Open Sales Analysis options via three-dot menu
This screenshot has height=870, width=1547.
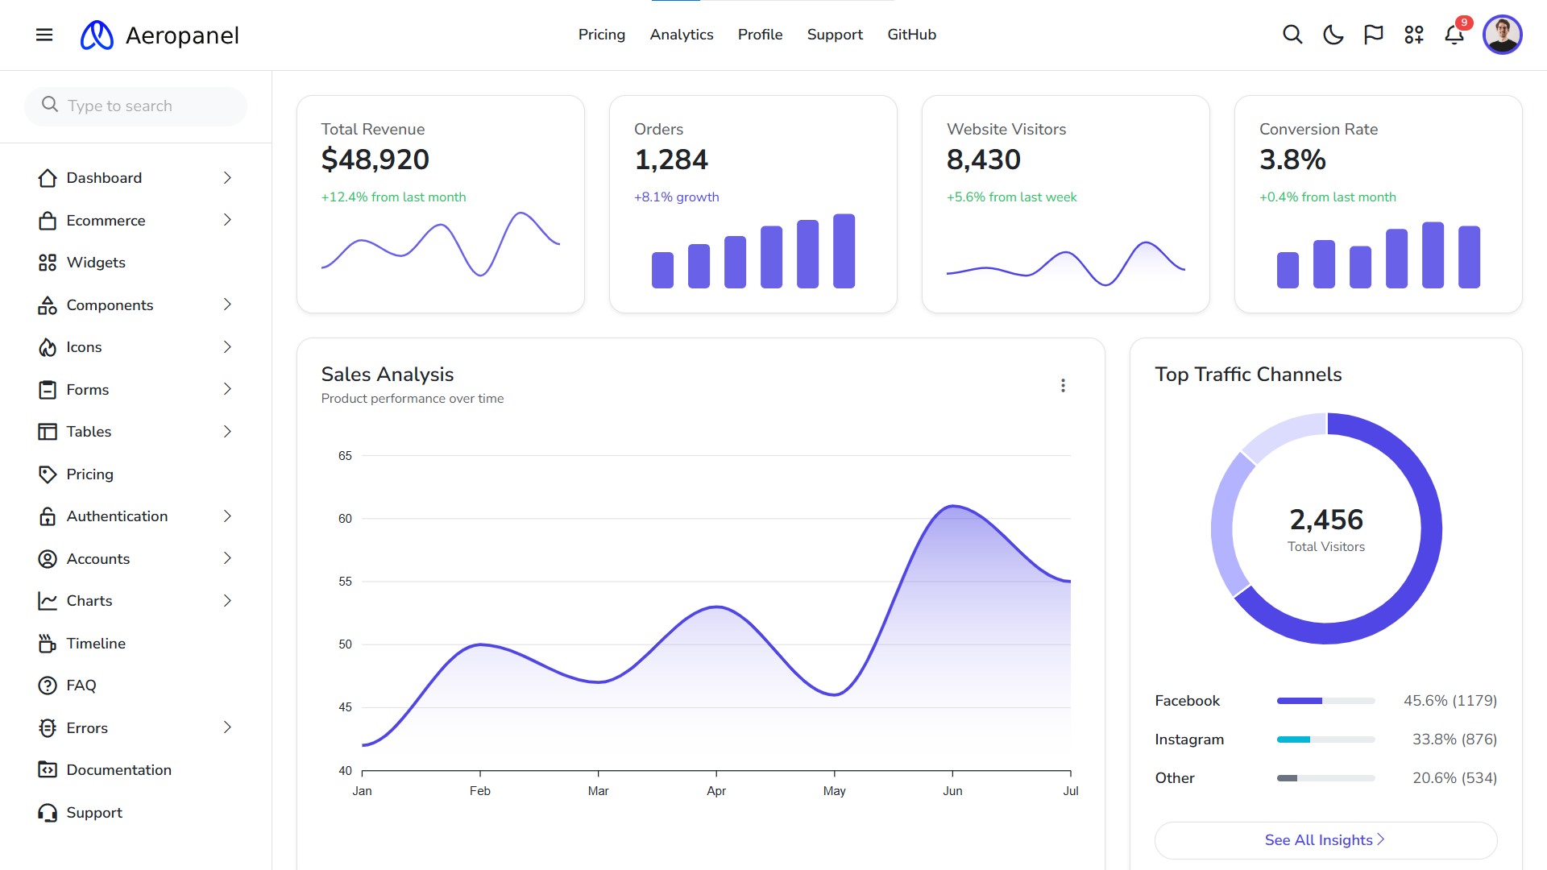point(1063,385)
